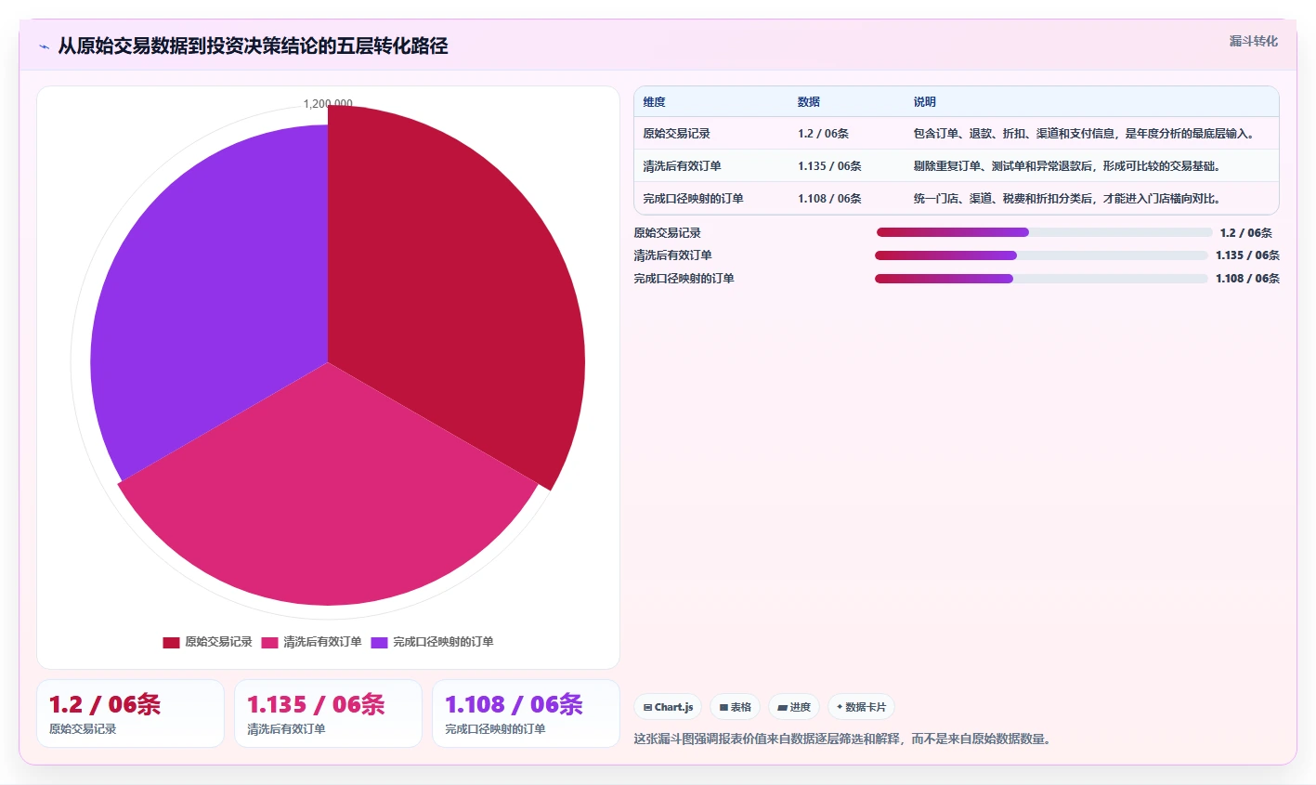
Task: Click the 数据 column header
Action: [809, 102]
